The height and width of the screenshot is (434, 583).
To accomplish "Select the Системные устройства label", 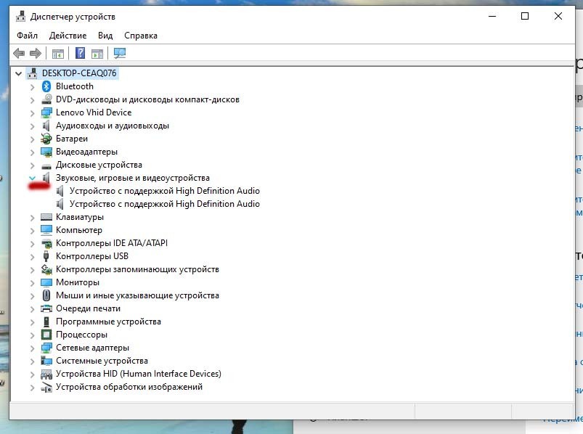I will click(x=102, y=361).
